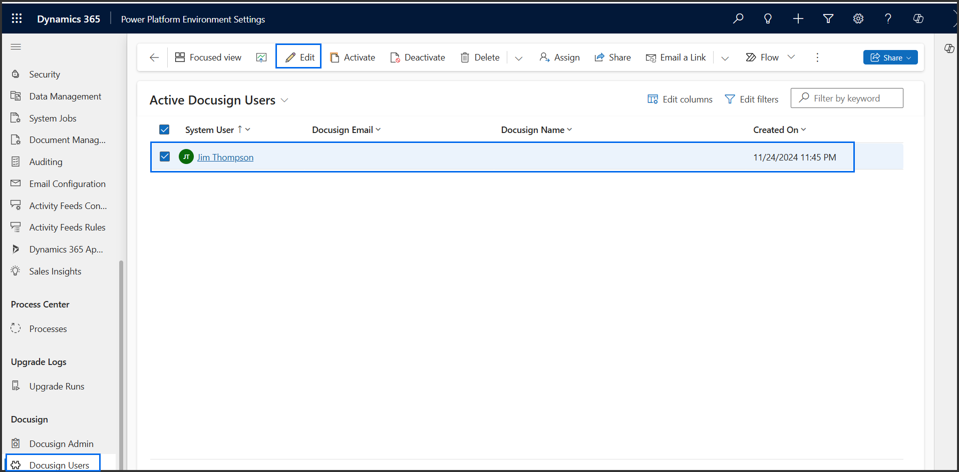Toggle the select-all records checkbox

[164, 129]
